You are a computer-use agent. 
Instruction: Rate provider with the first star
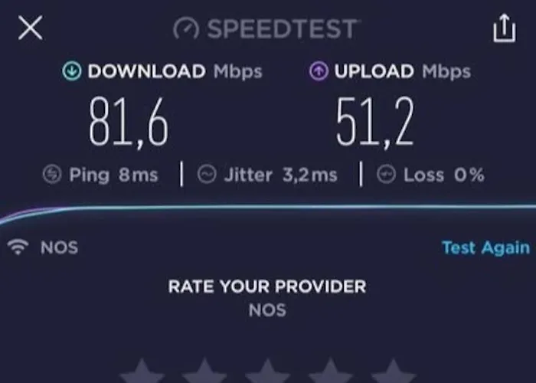pos(142,371)
